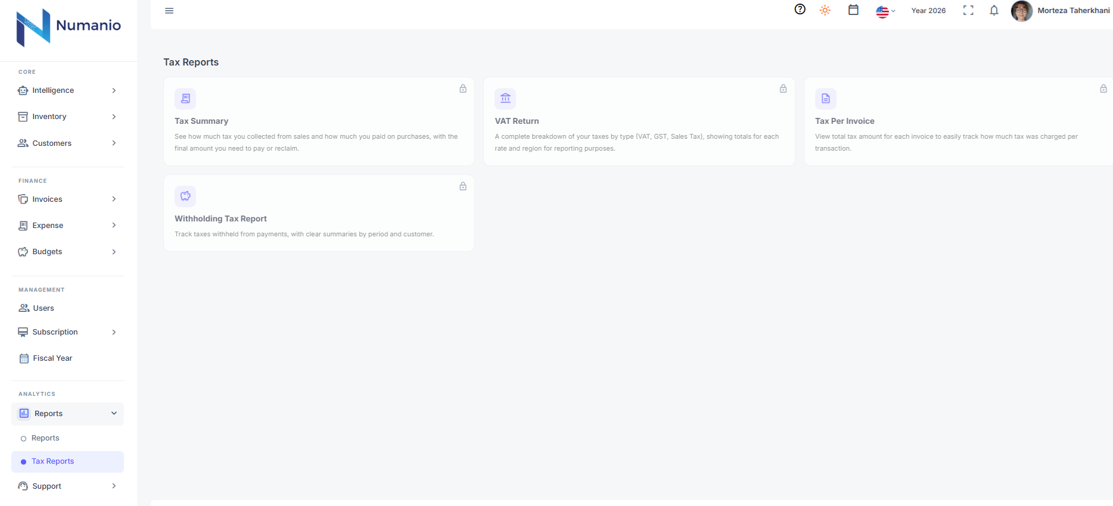Click the Reports chart icon
The height and width of the screenshot is (506, 1113).
coord(24,413)
